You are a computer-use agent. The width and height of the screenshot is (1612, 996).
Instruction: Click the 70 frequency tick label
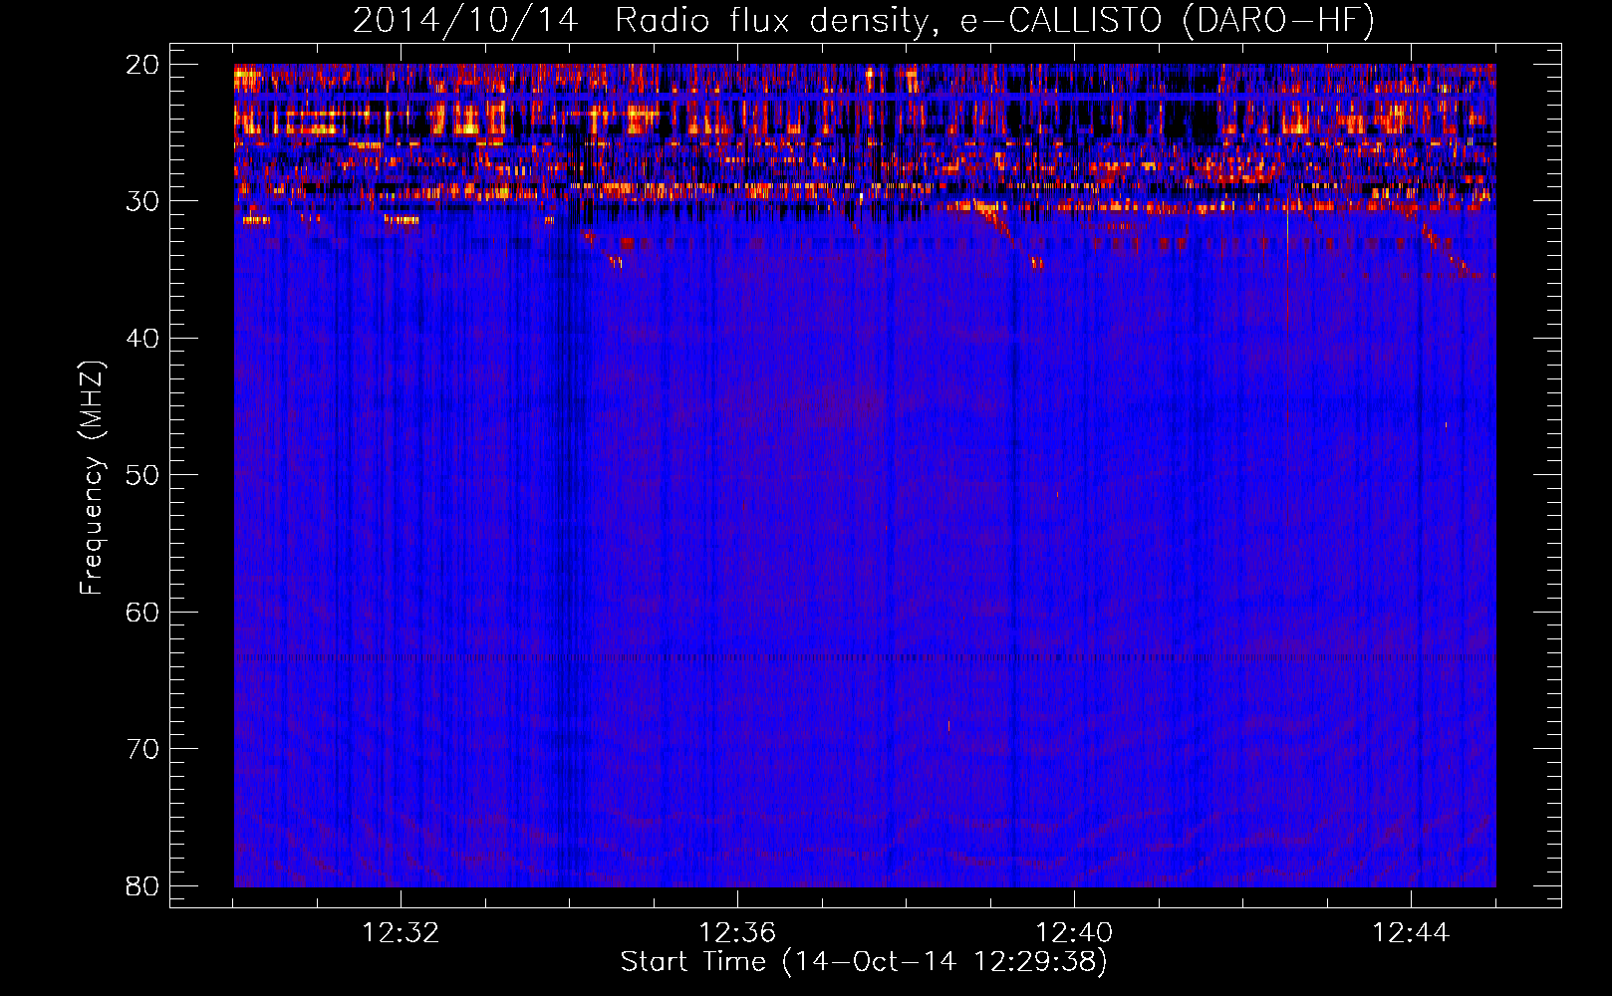142,749
